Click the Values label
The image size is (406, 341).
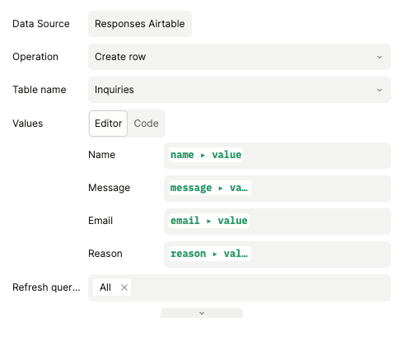[x=28, y=124]
